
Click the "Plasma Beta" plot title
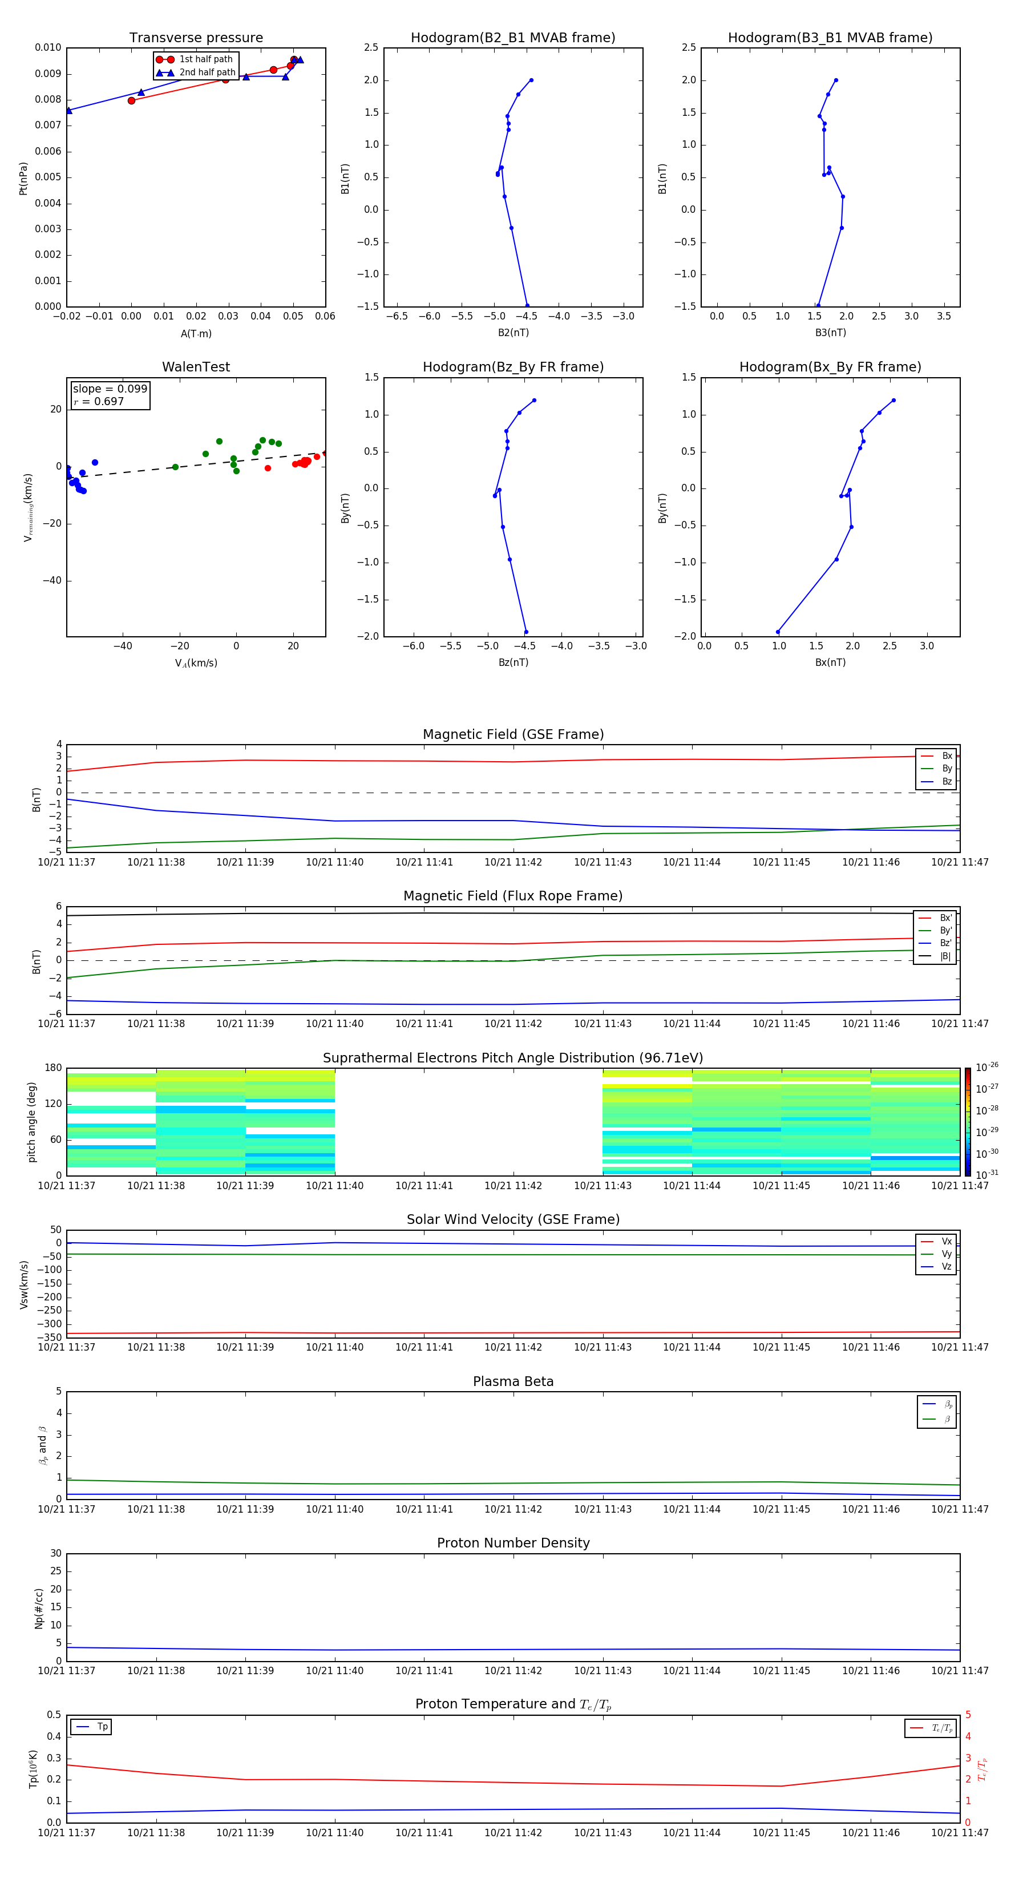[x=513, y=1382]
